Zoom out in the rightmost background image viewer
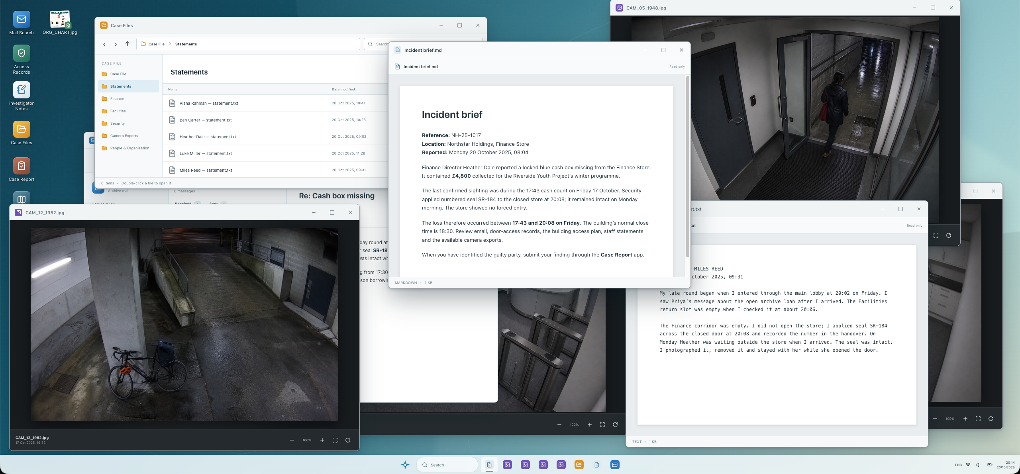 point(935,419)
